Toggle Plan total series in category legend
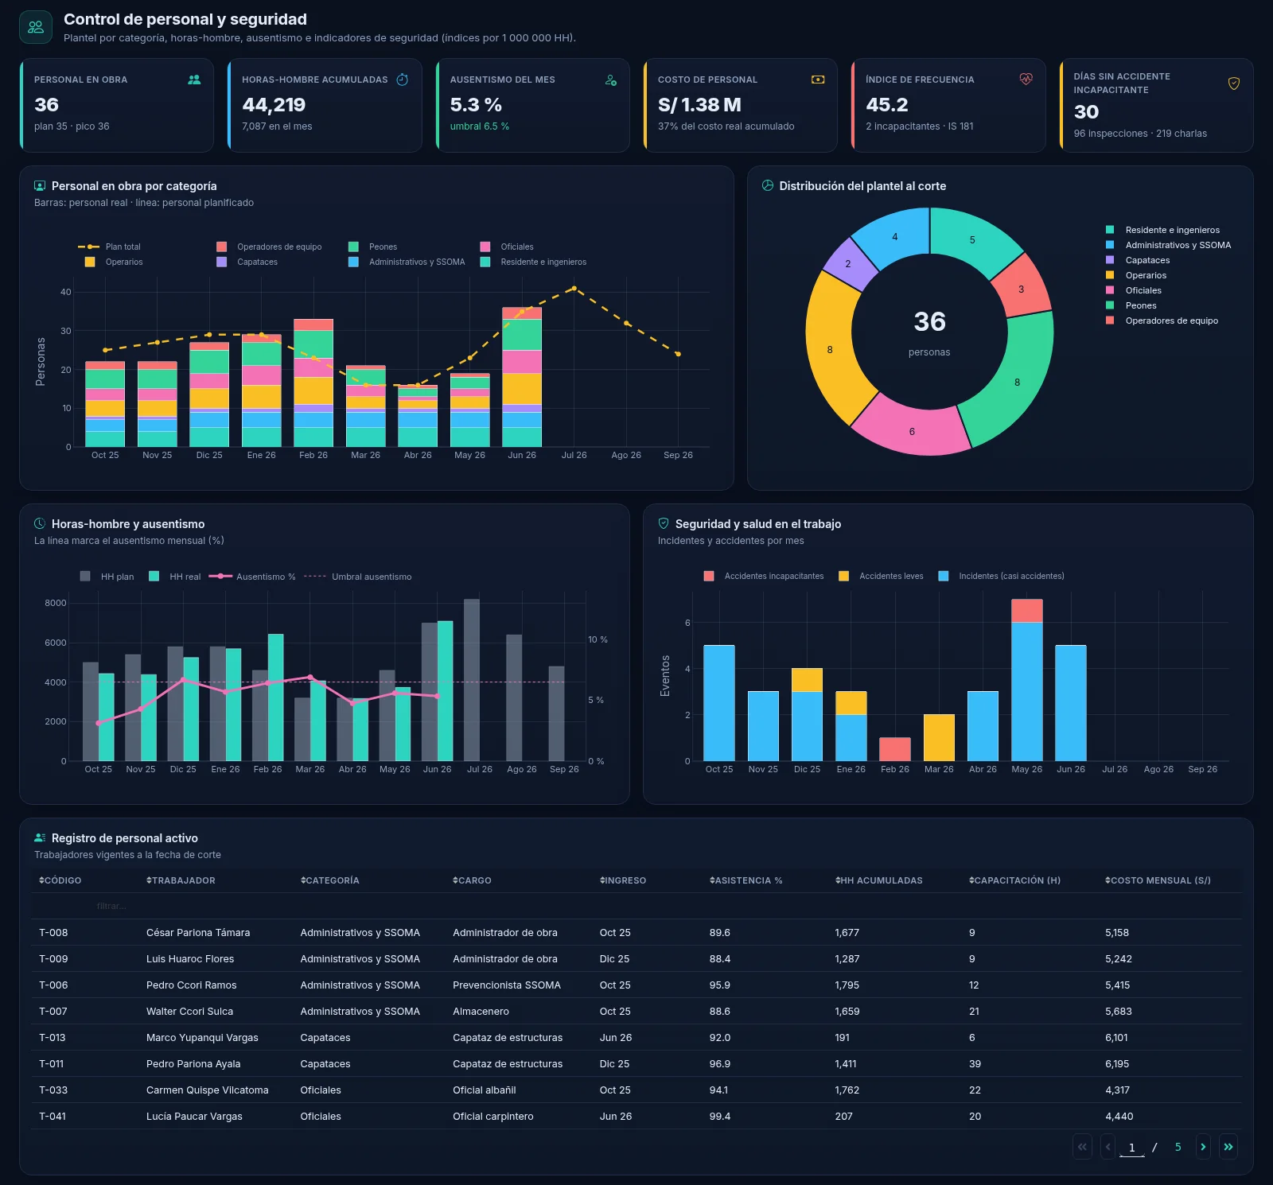The width and height of the screenshot is (1273, 1185). pos(110,247)
